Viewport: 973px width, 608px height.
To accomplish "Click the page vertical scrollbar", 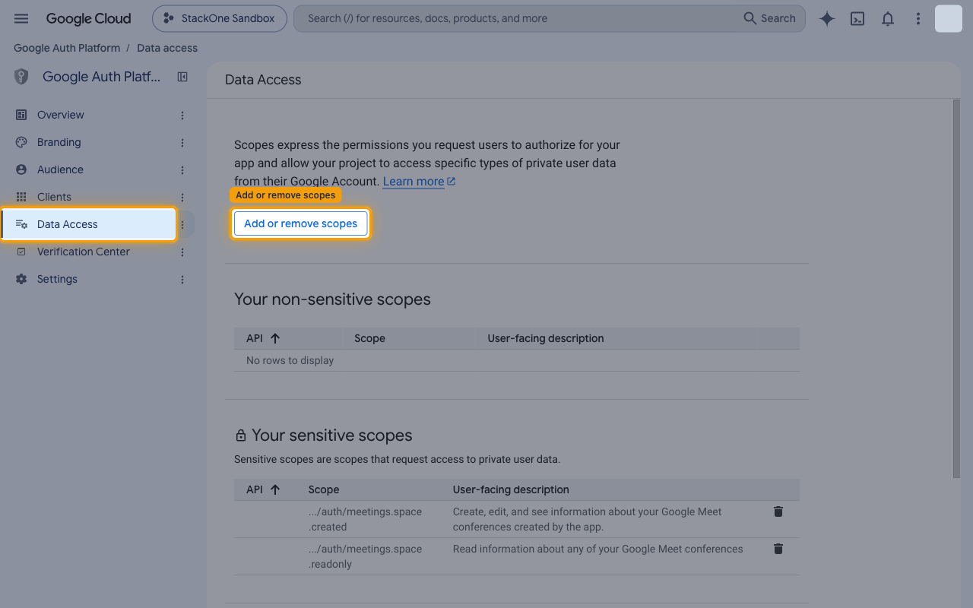I will click(x=956, y=289).
